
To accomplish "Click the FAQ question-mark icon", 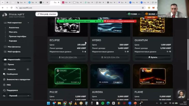I will click(4, 85).
